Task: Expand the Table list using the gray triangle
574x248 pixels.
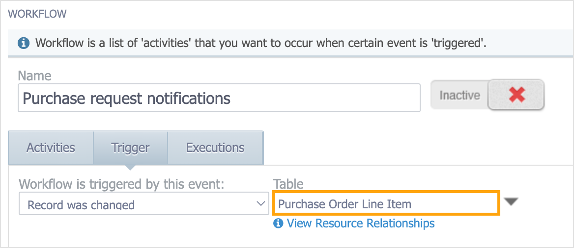Action: point(511,202)
